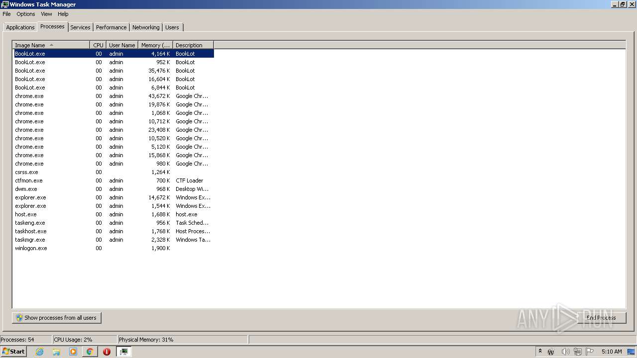Click the End Process button
637x358 pixels.
(601, 318)
